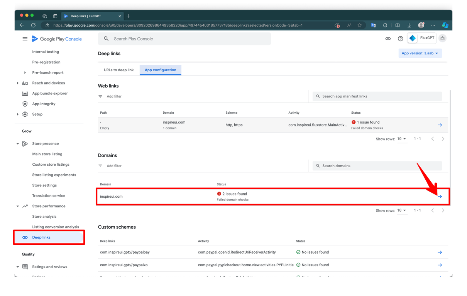Click the Copilot sidebar icon
The width and height of the screenshot is (467, 296).
445,25
